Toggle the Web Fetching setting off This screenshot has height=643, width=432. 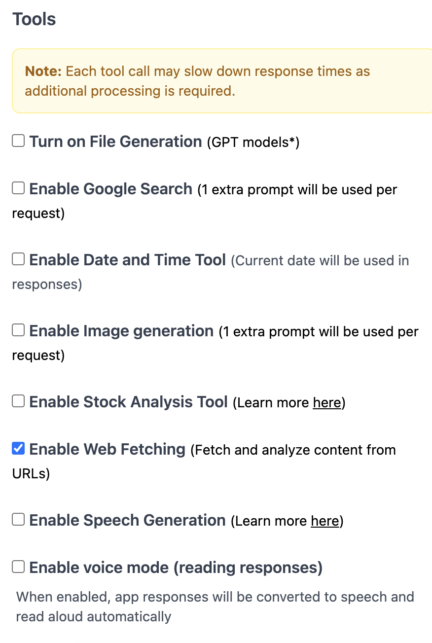18,448
